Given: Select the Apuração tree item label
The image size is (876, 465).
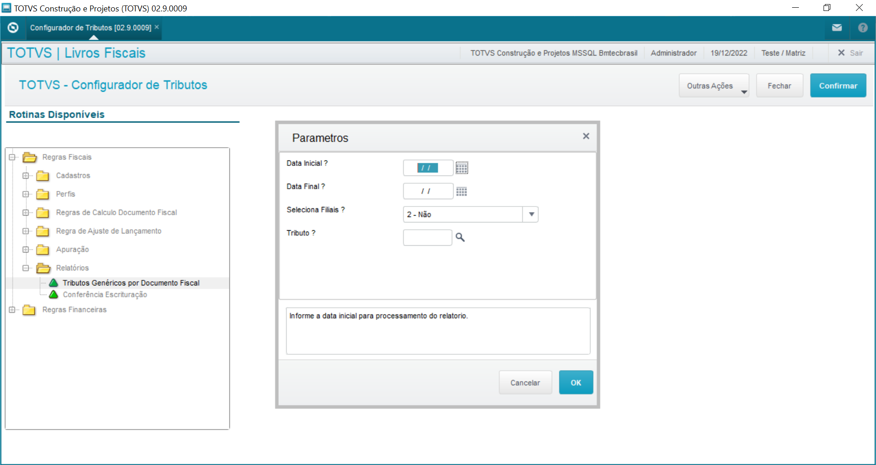Looking at the screenshot, I should click(x=73, y=249).
